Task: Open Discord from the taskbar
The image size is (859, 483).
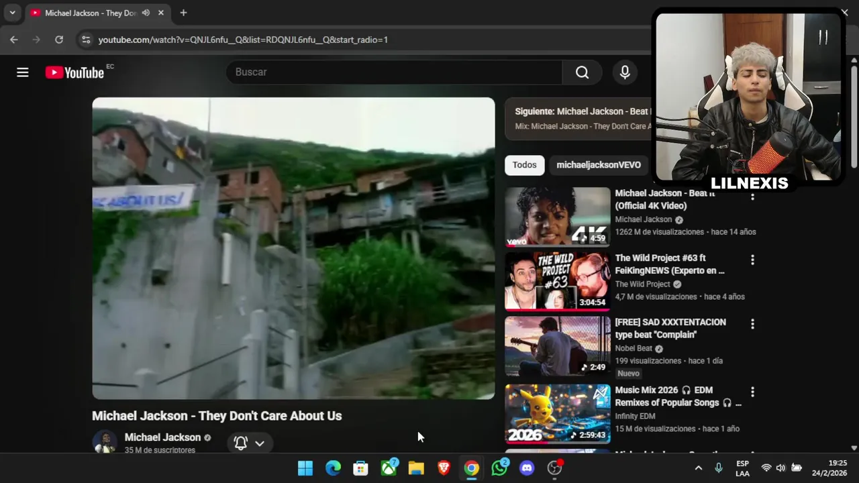Action: click(527, 468)
